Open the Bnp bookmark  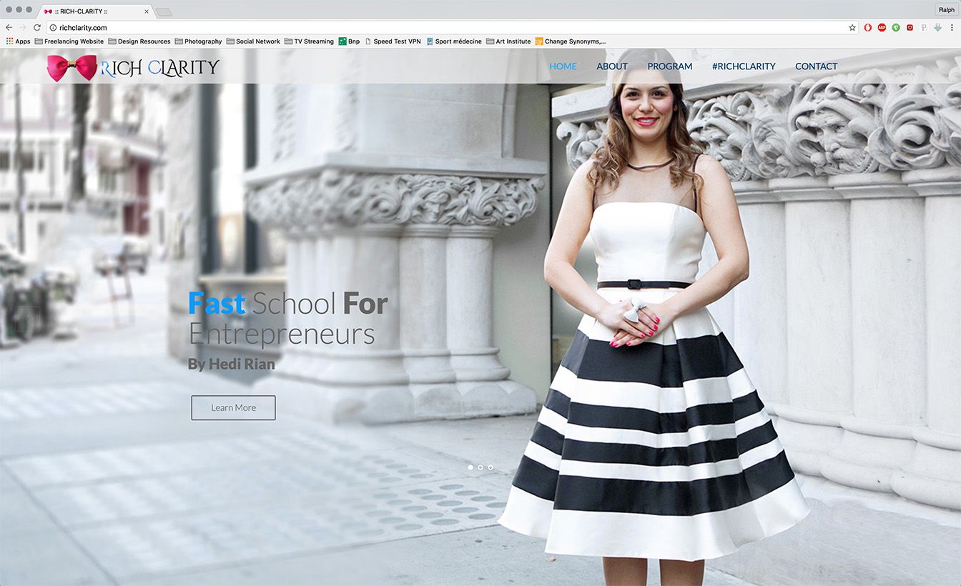[x=349, y=41]
